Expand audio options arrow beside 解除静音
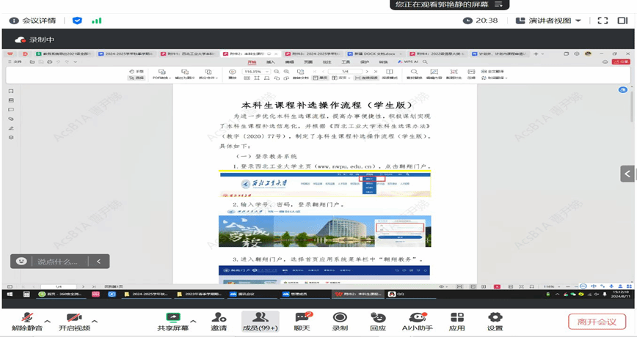This screenshot has height=337, width=637. click(47, 321)
